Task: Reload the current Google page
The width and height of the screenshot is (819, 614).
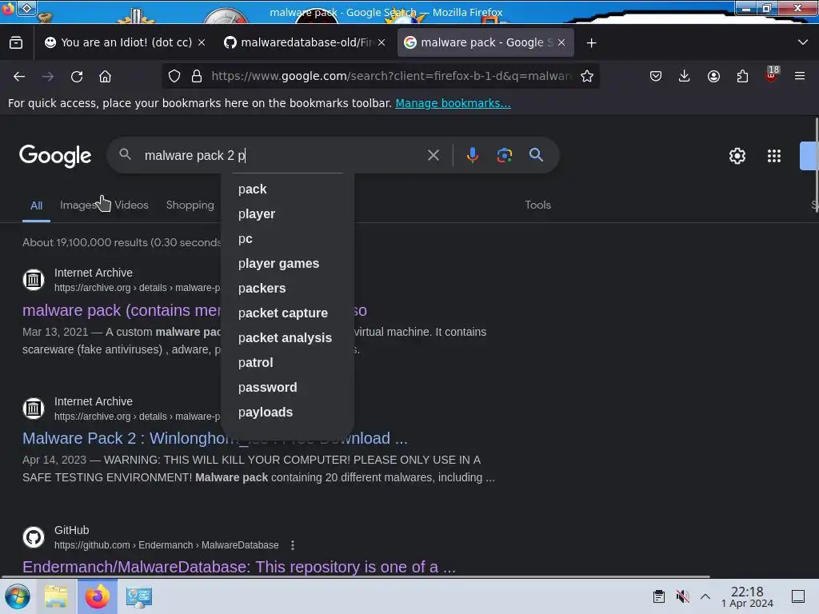Action: [77, 76]
